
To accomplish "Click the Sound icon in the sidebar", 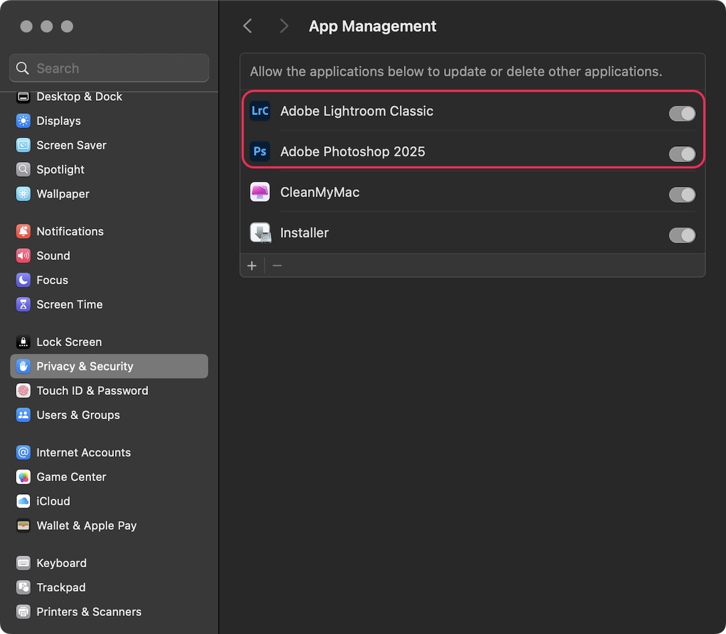I will pos(23,256).
